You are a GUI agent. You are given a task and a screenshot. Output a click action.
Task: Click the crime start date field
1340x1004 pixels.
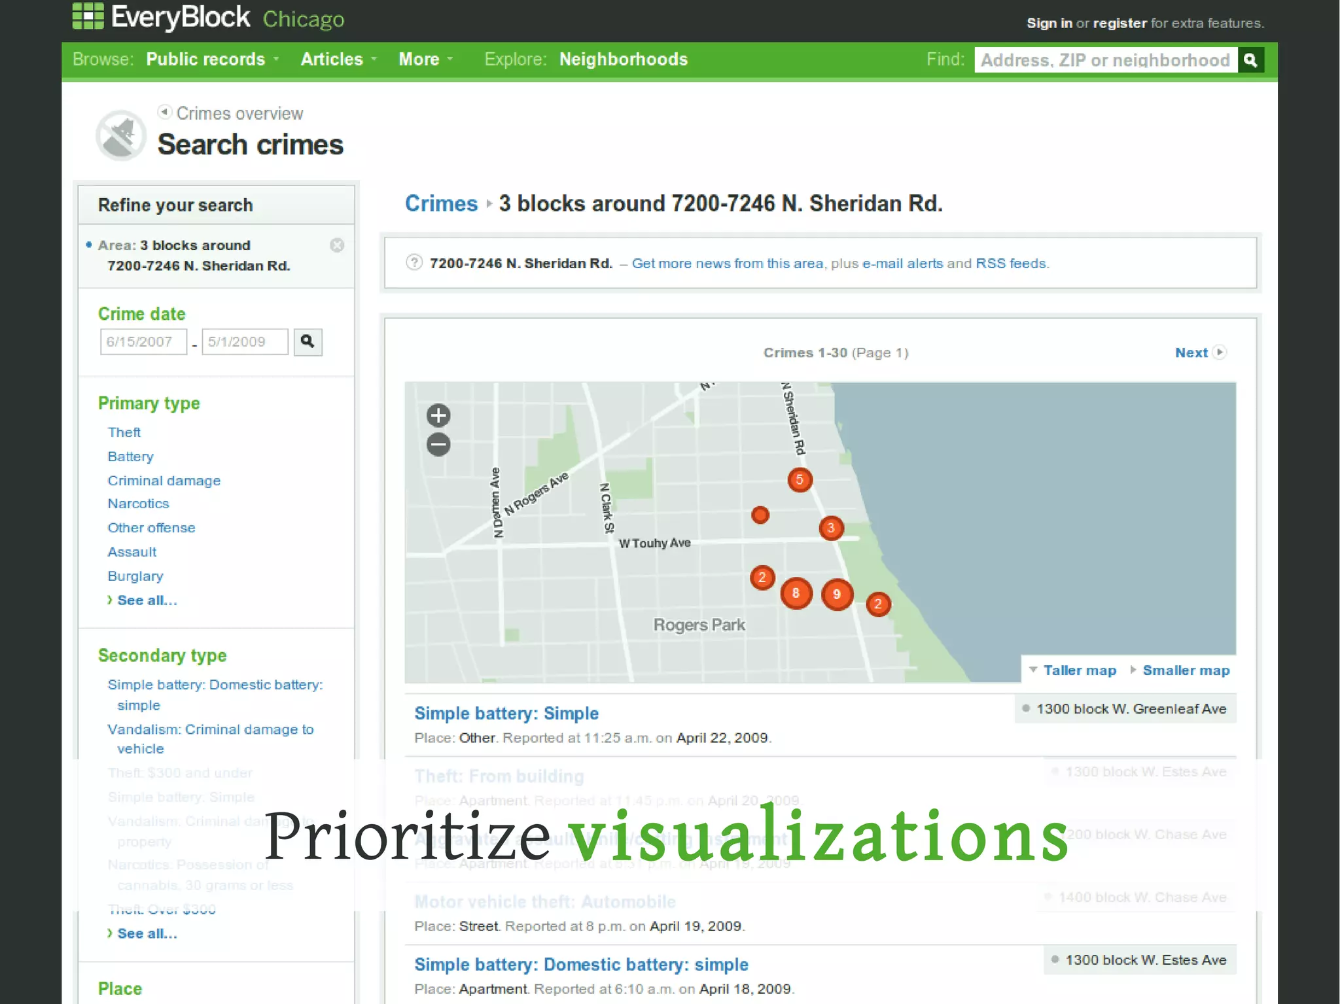pyautogui.click(x=143, y=341)
